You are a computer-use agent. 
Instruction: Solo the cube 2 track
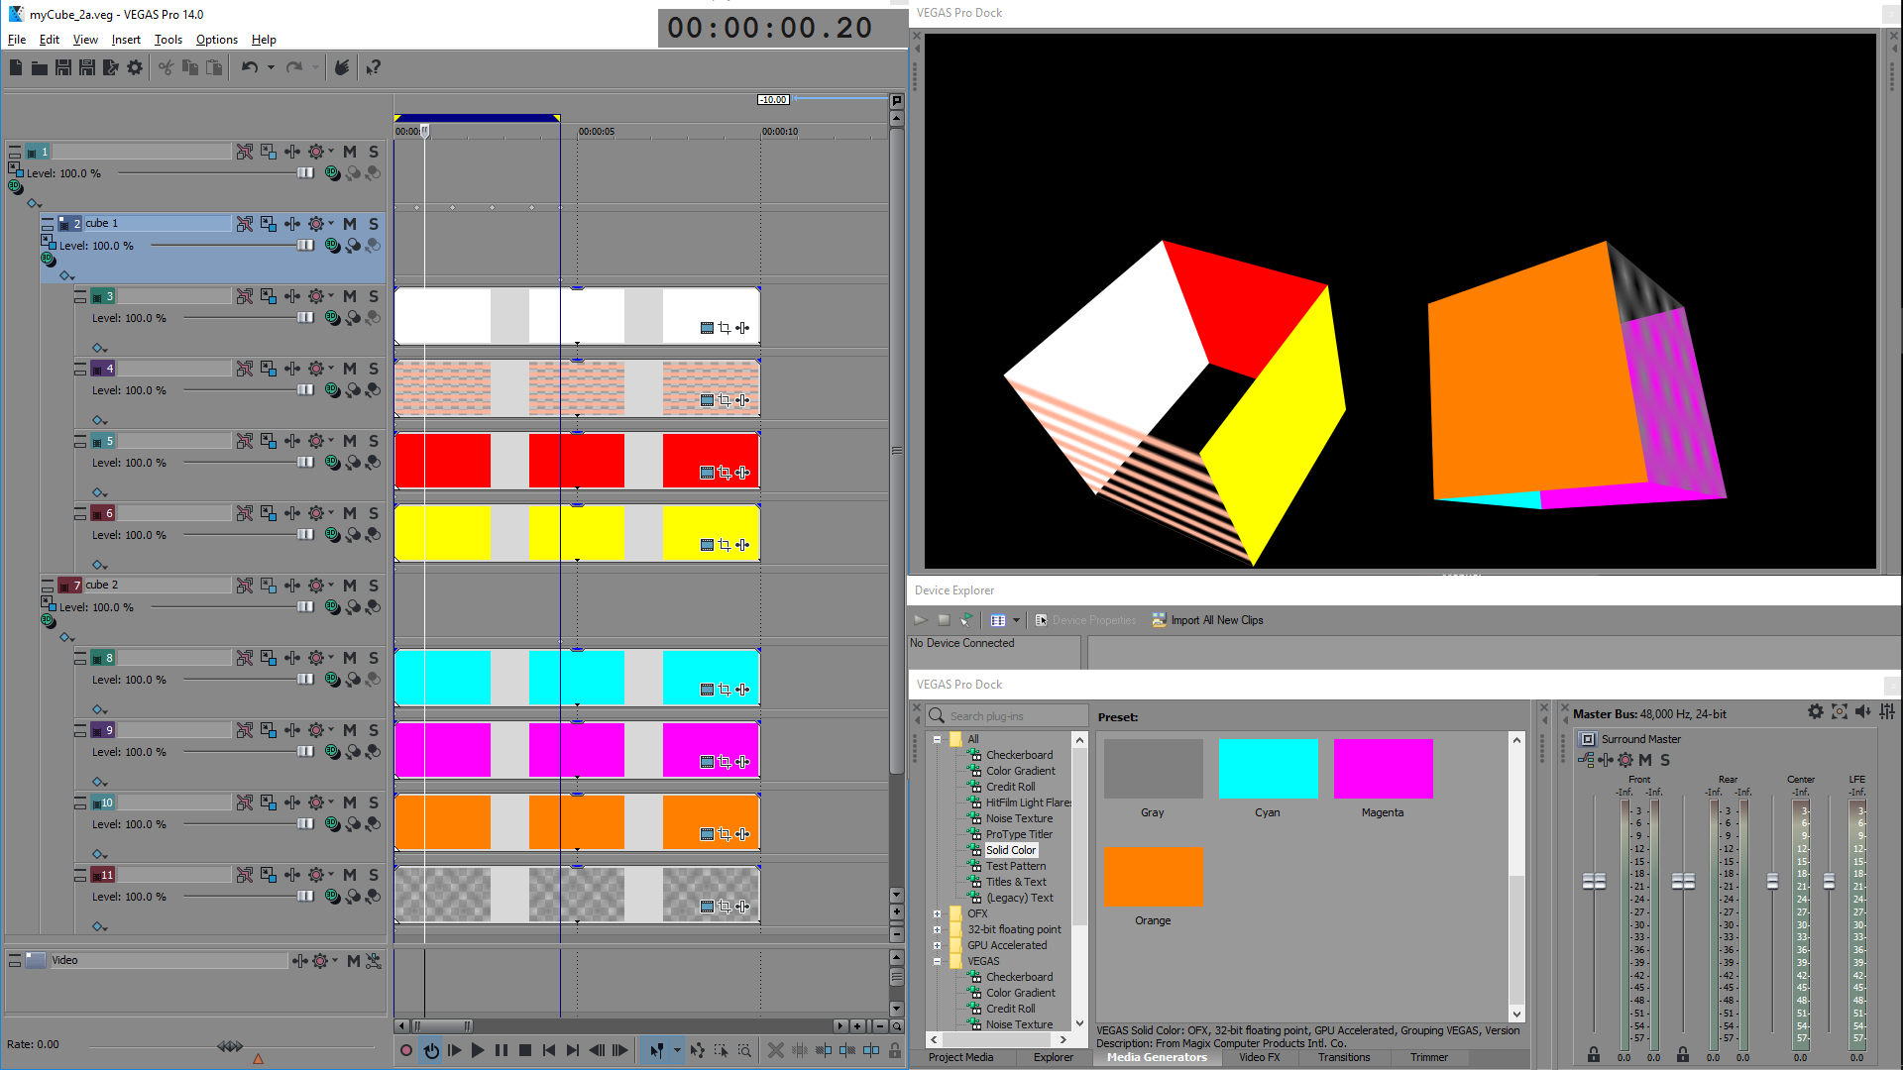374,586
